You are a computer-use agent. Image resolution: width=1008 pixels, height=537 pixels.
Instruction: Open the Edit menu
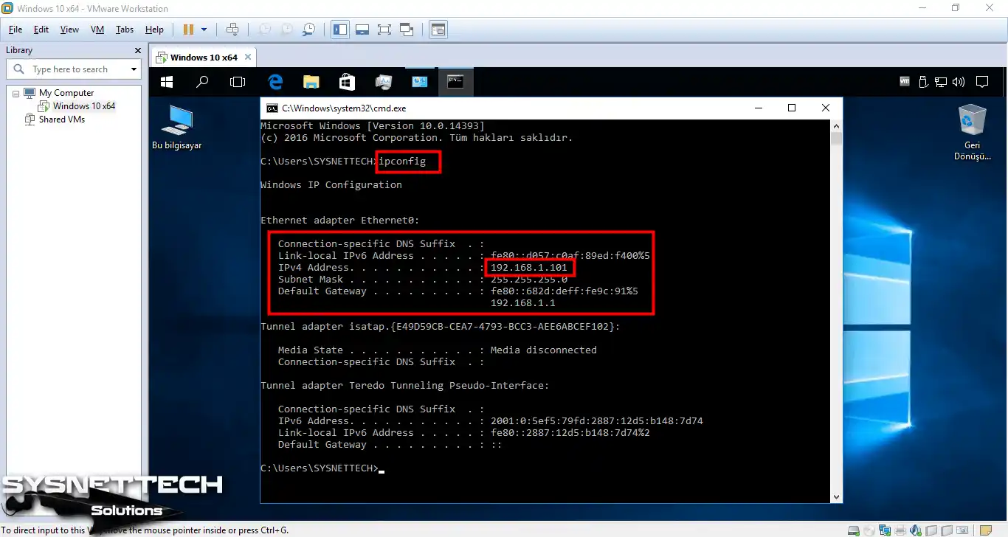pos(41,30)
